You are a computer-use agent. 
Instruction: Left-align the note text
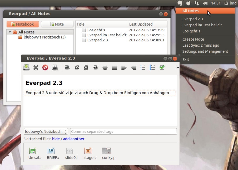click(124, 67)
